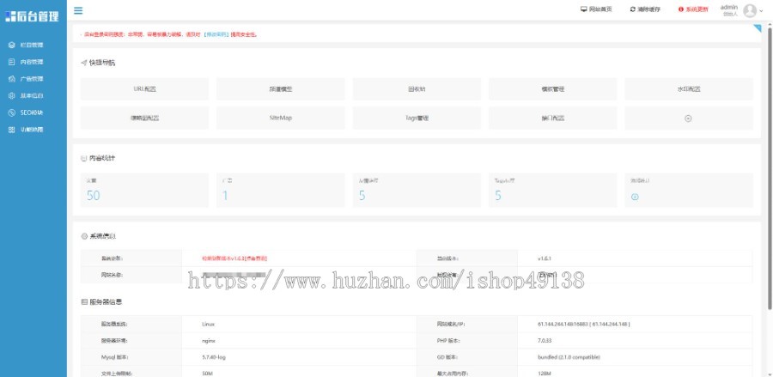Click the ad count 1 card
Image resolution: width=773 pixels, height=377 pixels.
point(281,190)
